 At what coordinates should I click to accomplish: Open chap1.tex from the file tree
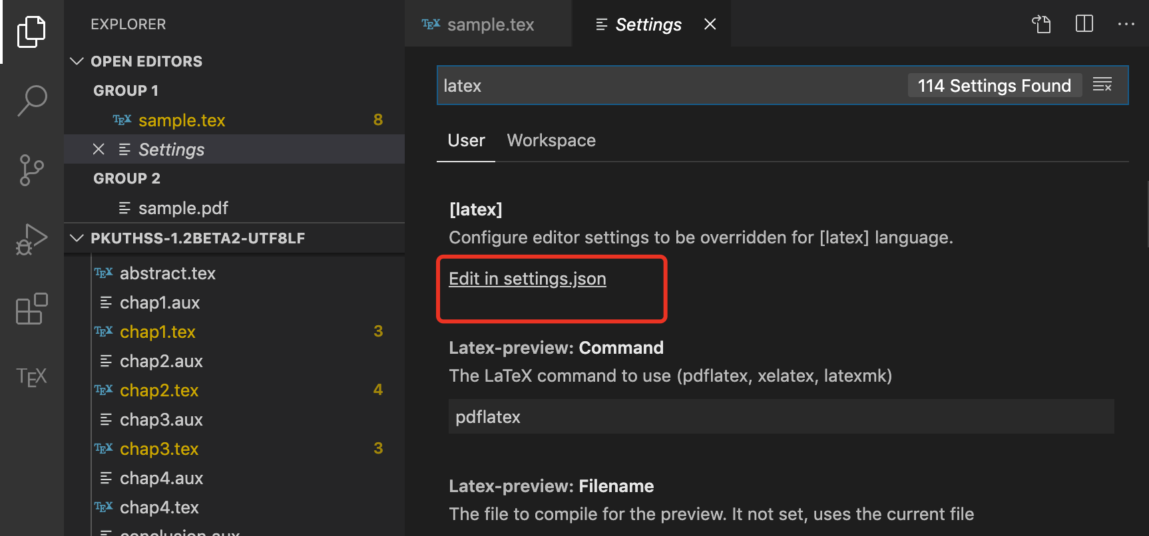158,332
